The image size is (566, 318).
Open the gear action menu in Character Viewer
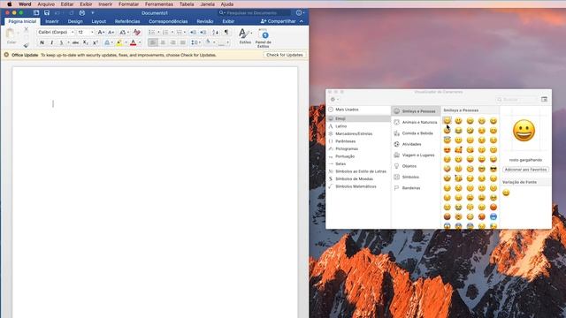(x=334, y=99)
